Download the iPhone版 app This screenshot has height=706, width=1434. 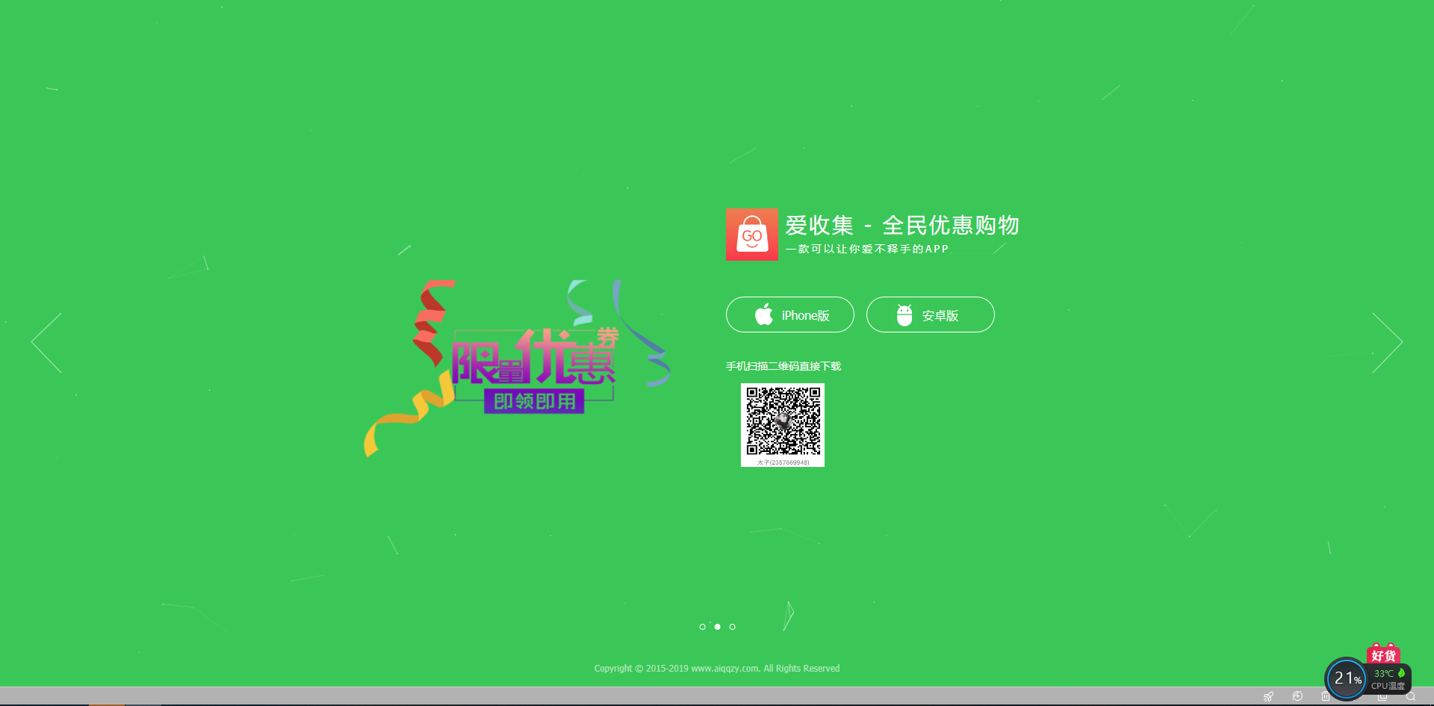(x=789, y=315)
